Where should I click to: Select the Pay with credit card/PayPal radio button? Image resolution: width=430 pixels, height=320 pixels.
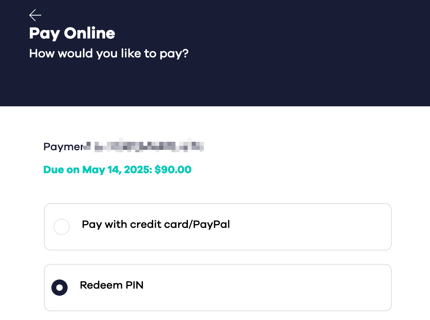pos(62,227)
